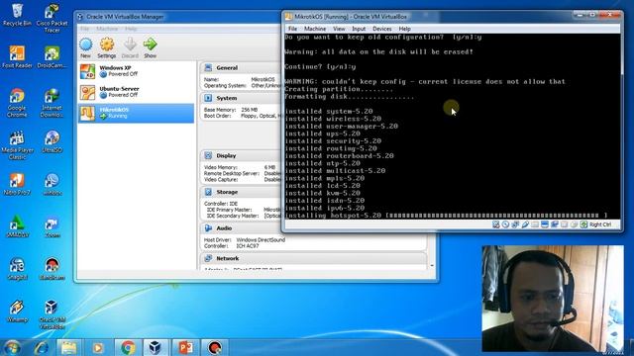
Task: Click shared folders status icon
Action: (x=535, y=224)
